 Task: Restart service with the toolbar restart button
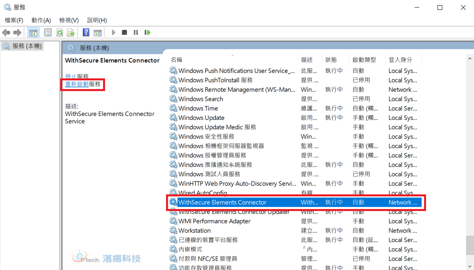click(147, 32)
